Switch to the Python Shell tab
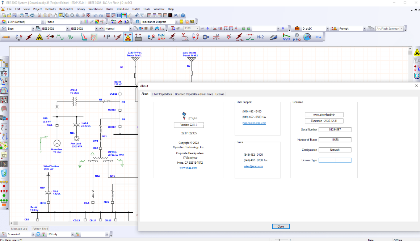The image size is (420, 241). pos(40,229)
